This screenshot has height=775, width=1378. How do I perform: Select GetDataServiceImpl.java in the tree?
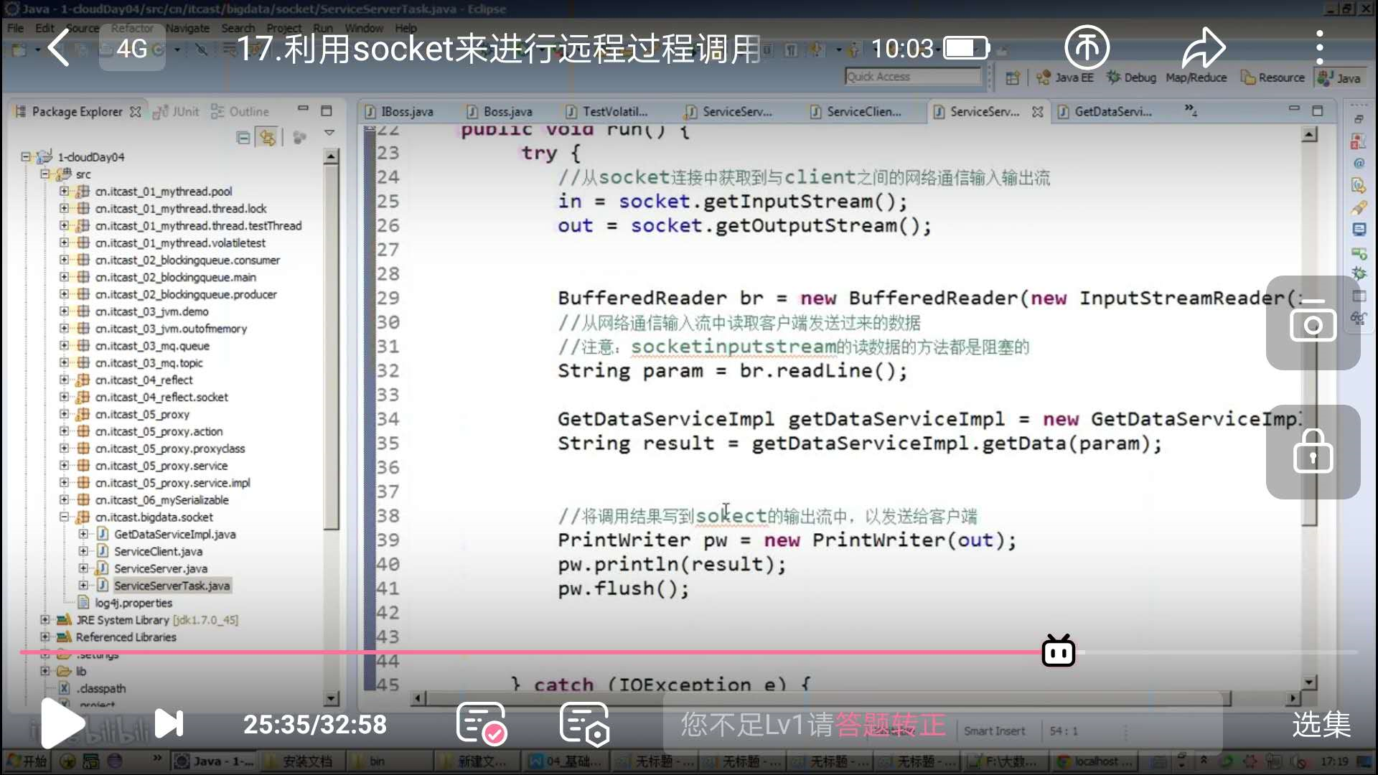coord(174,534)
